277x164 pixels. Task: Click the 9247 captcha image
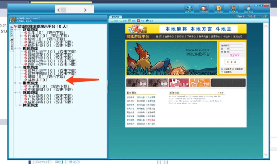(235, 55)
